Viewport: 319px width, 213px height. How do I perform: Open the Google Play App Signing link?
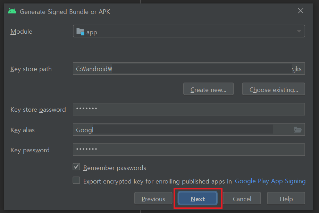coord(270,181)
